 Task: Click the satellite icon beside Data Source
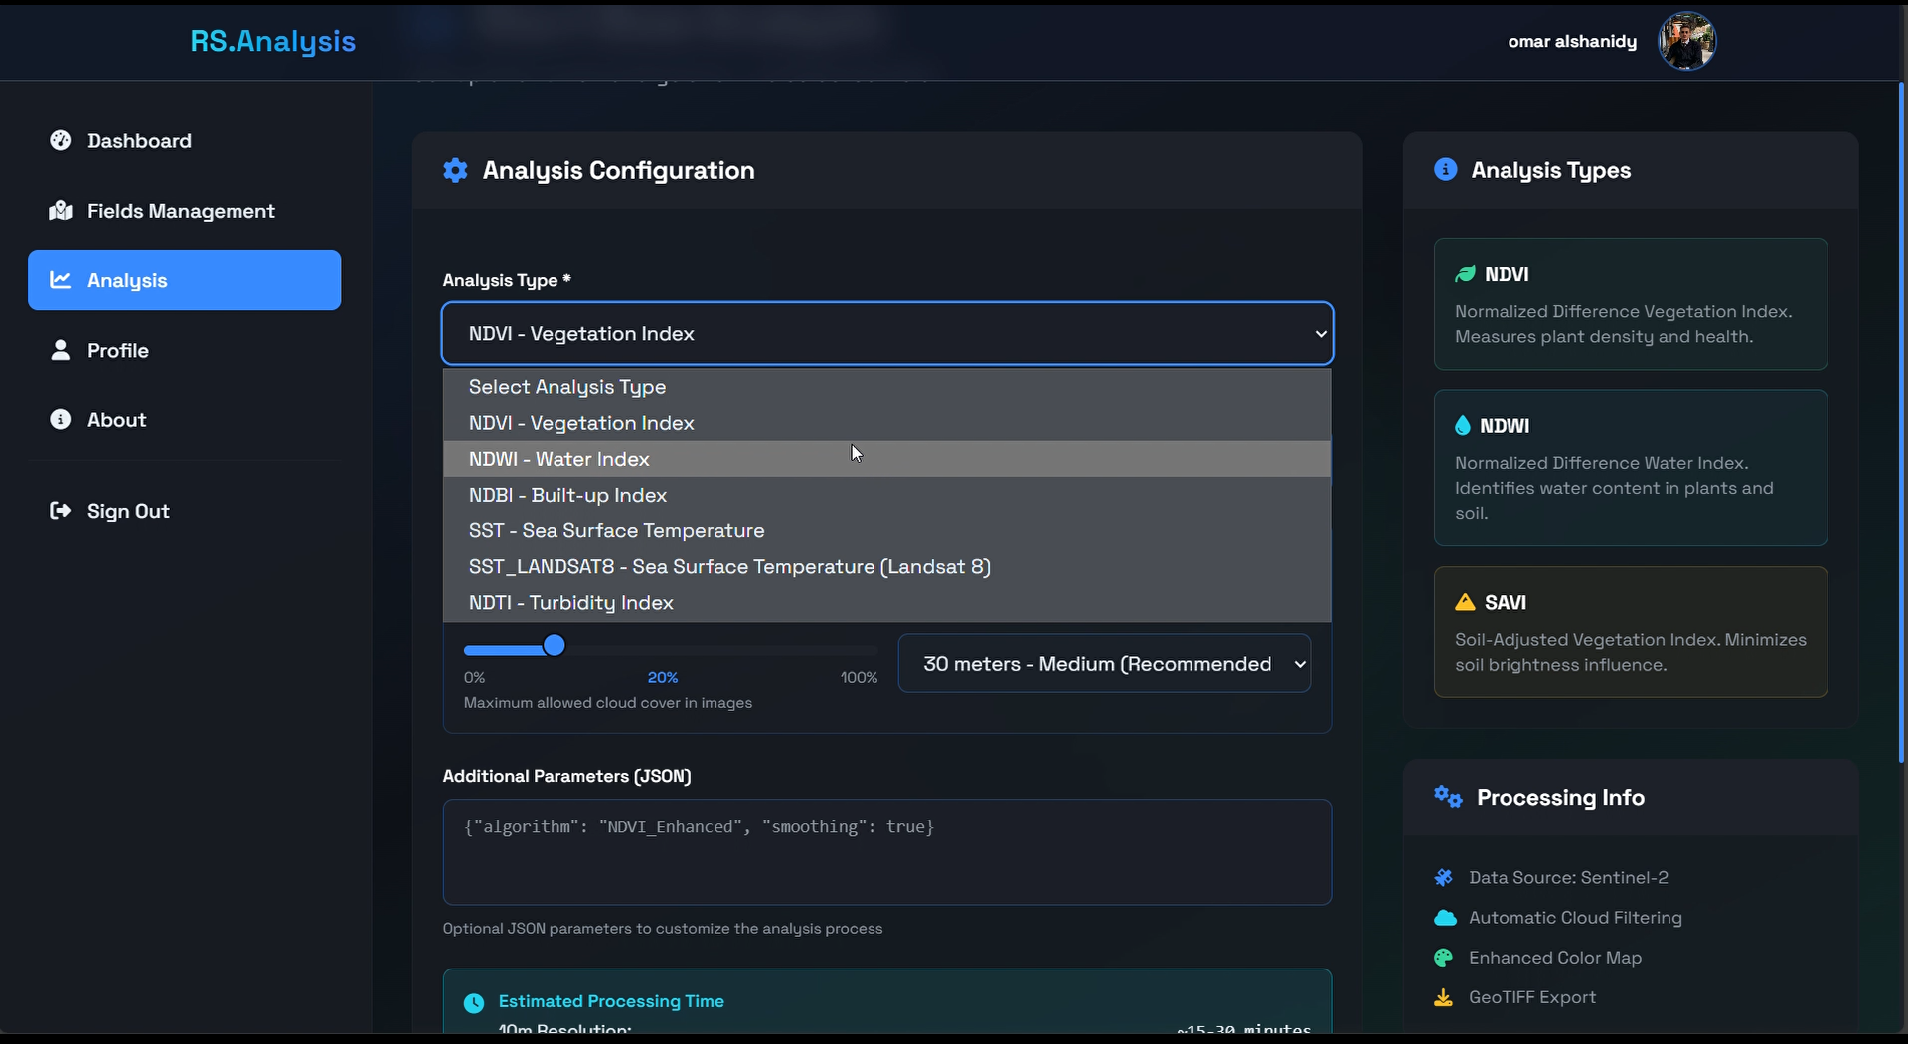coord(1444,877)
